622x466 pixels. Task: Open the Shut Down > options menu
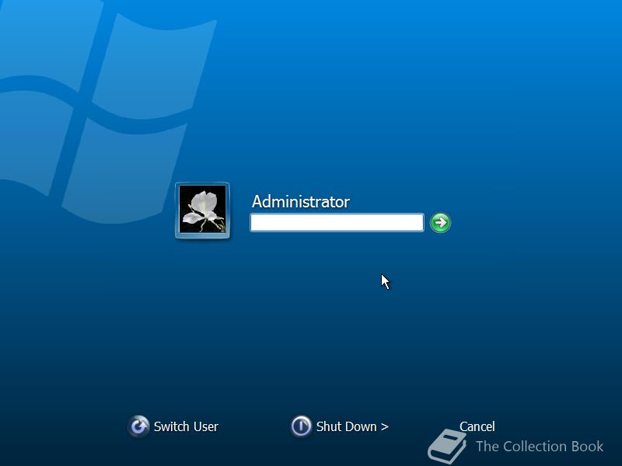(x=352, y=426)
